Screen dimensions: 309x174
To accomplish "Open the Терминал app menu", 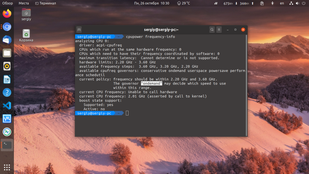I will 46,3.
